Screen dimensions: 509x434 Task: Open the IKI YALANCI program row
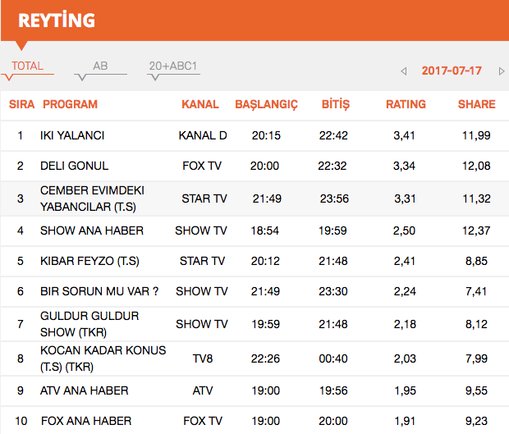72,135
